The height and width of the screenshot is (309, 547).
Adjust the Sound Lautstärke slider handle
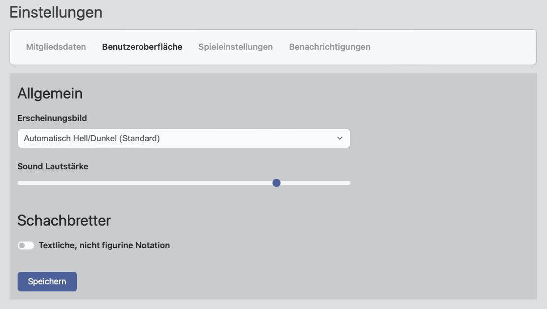pyautogui.click(x=277, y=183)
